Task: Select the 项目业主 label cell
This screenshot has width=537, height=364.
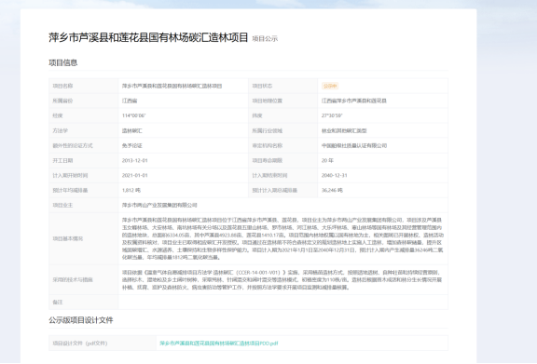Action: click(84, 205)
